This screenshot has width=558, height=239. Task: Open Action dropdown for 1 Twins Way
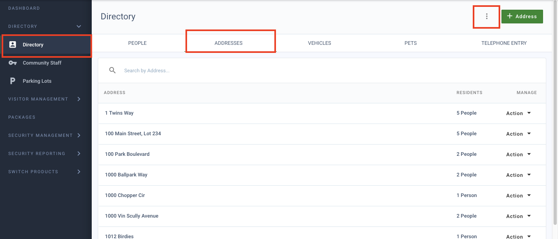518,113
